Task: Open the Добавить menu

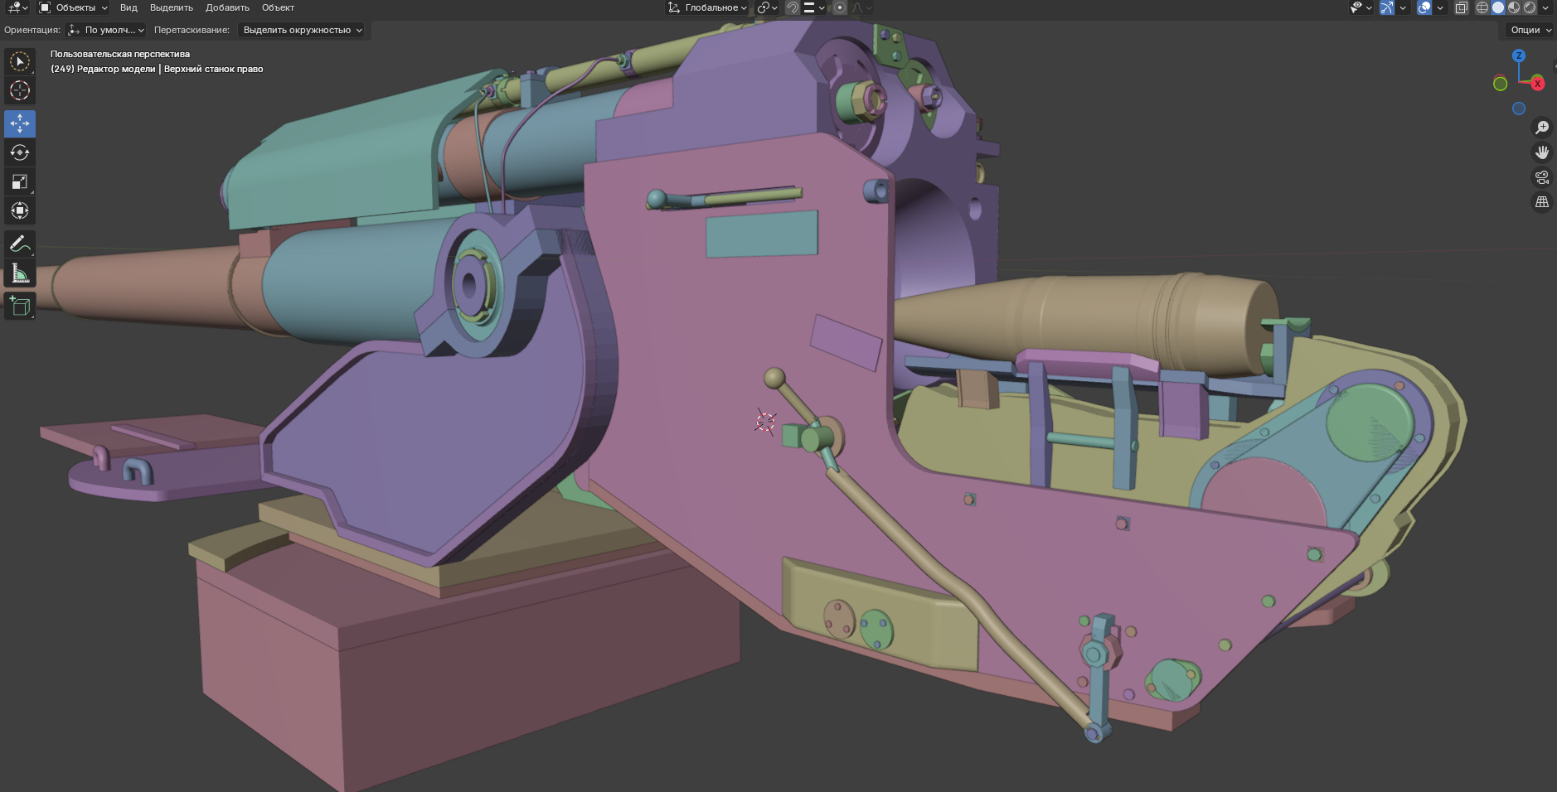Action: click(227, 7)
